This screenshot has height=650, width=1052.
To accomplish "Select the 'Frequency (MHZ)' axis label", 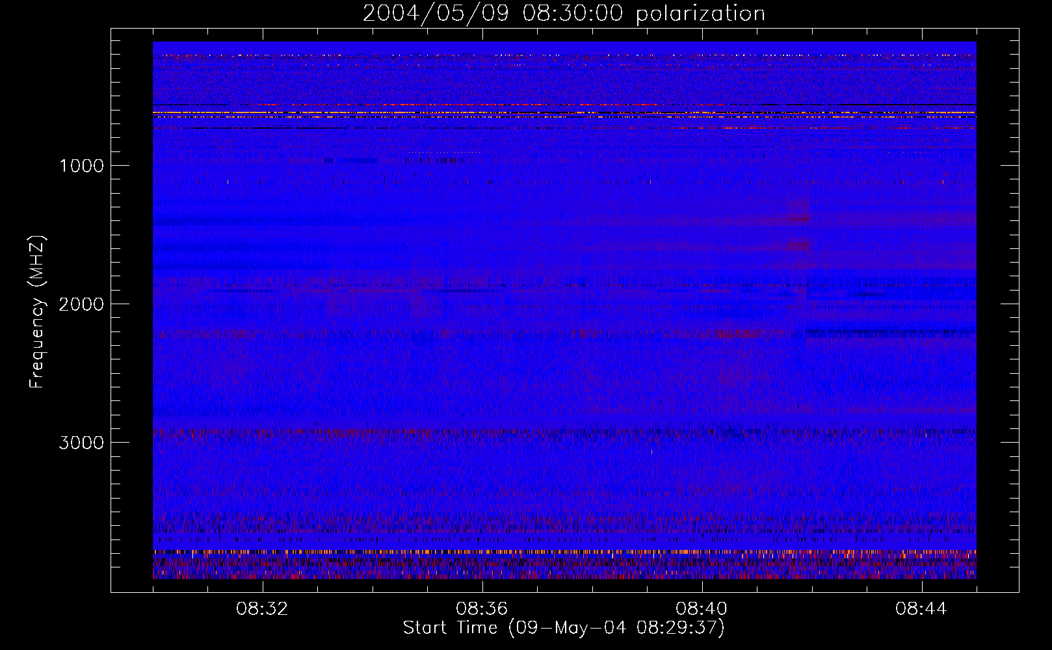I will point(37,312).
